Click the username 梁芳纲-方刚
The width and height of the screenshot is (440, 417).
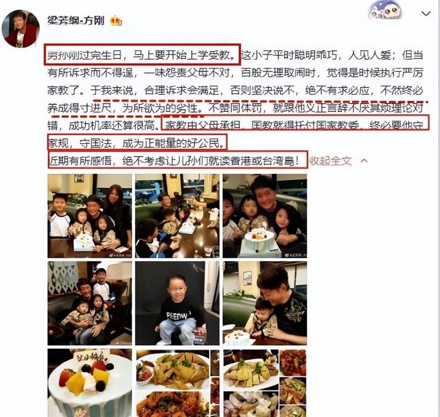(x=76, y=21)
